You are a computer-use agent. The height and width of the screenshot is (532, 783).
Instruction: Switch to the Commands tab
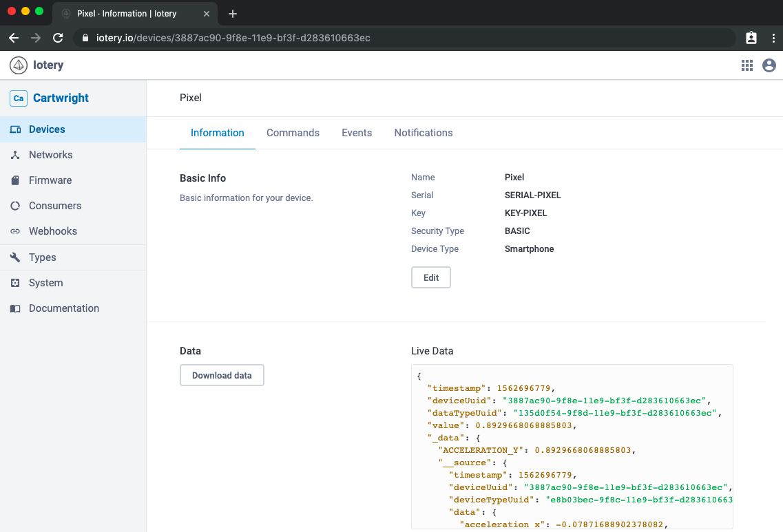(293, 133)
